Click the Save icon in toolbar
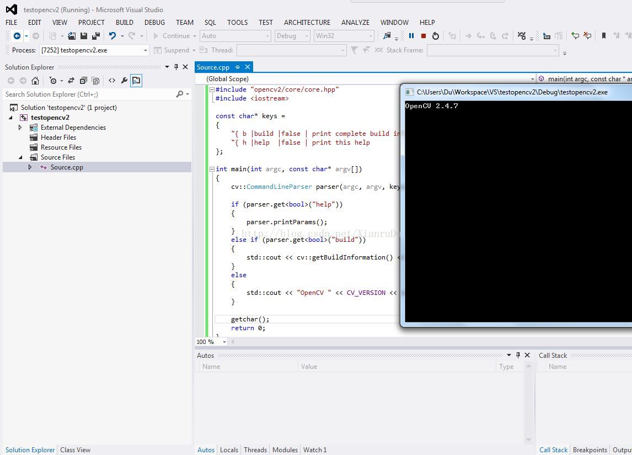The image size is (632, 455). point(84,36)
